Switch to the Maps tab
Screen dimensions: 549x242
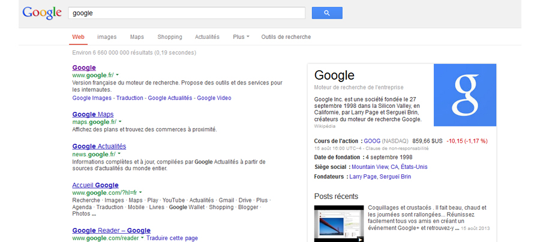coord(137,37)
